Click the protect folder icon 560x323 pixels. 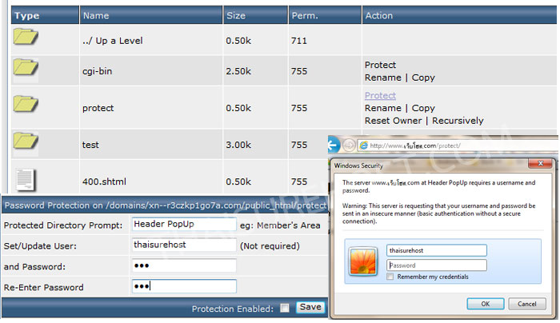click(26, 108)
